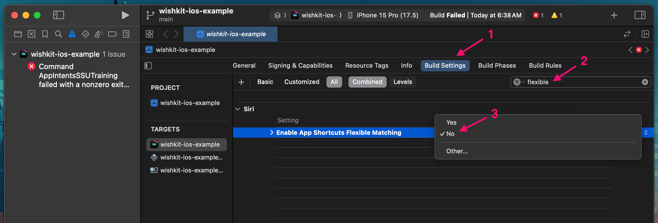Show Customized build settings
This screenshot has width=658, height=223.
pyautogui.click(x=302, y=82)
